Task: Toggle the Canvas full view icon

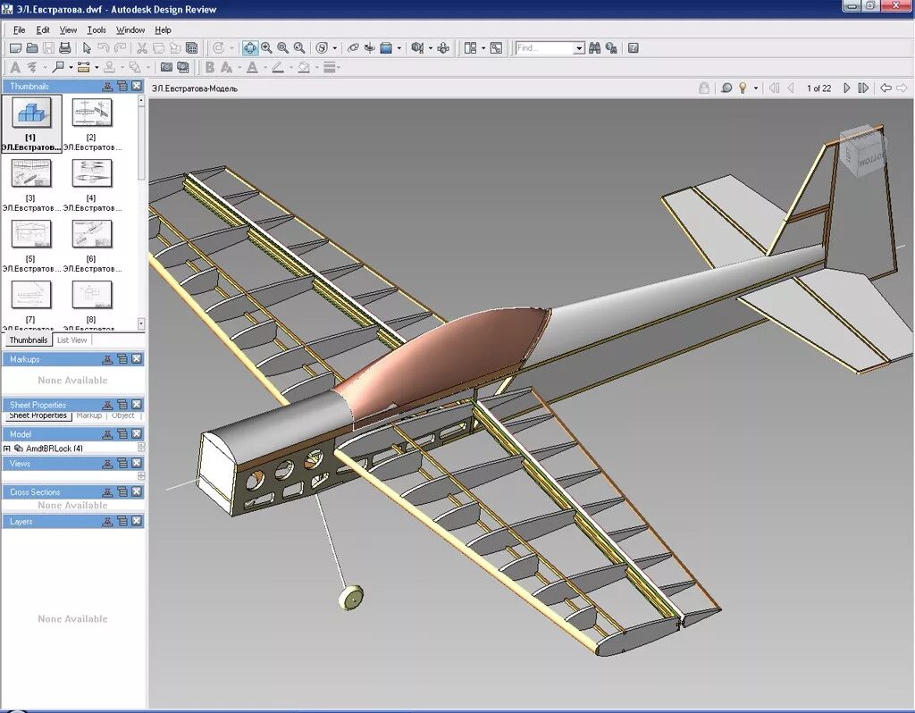Action: click(496, 48)
